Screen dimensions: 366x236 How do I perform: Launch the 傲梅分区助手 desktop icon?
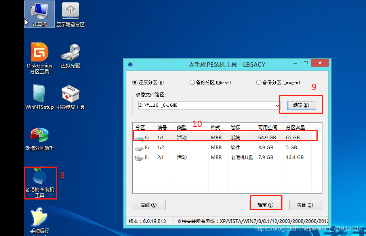[40, 139]
